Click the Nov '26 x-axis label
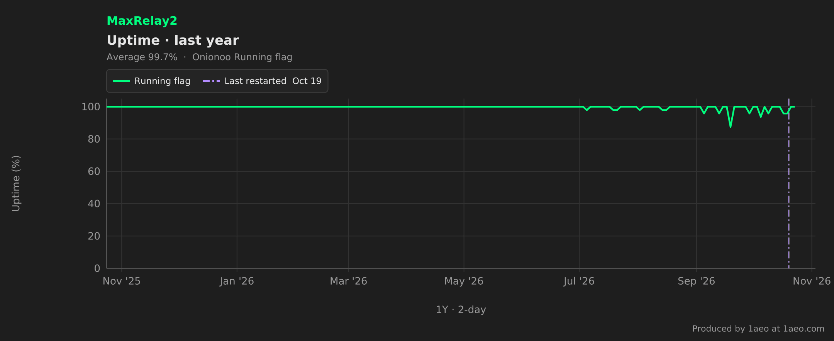The width and height of the screenshot is (834, 341). 812,281
